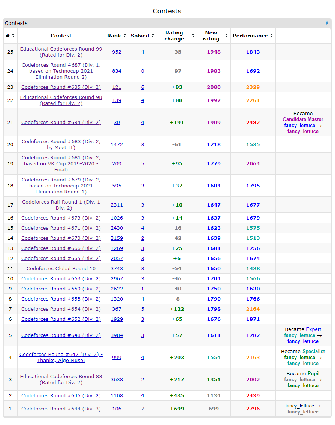This screenshot has height=425, width=335.
Task: Open Codeforces Round #665 (Div. 2)
Action: pyautogui.click(x=61, y=258)
